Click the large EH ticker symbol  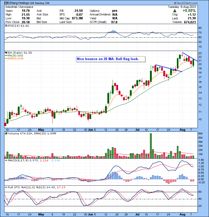click(x=5, y=3)
